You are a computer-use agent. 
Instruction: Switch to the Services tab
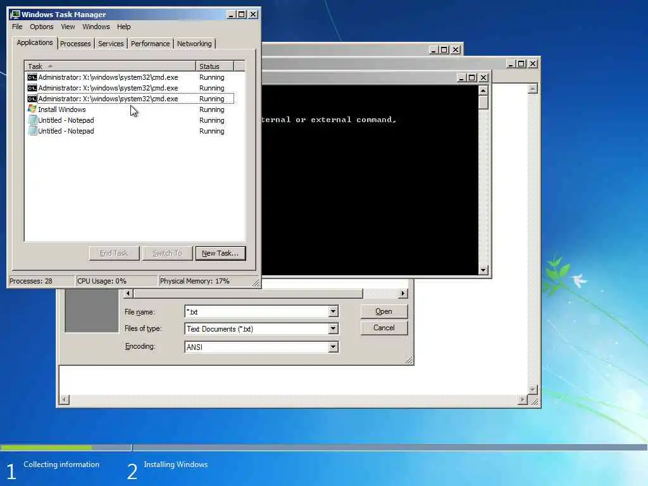click(x=111, y=44)
